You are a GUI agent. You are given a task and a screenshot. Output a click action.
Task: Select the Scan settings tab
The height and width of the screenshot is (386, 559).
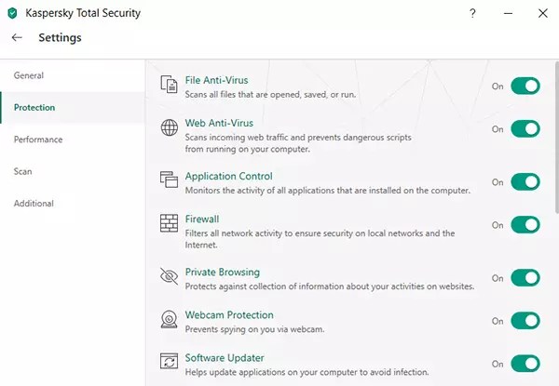pyautogui.click(x=23, y=171)
